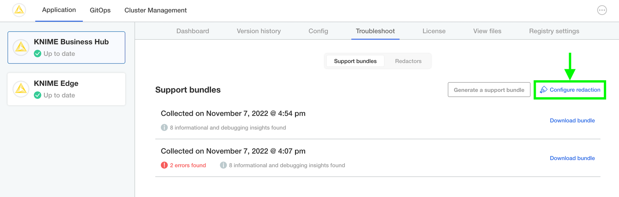Click the info icon on 4:54 pm bundle
This screenshot has width=619, height=197.
164,128
